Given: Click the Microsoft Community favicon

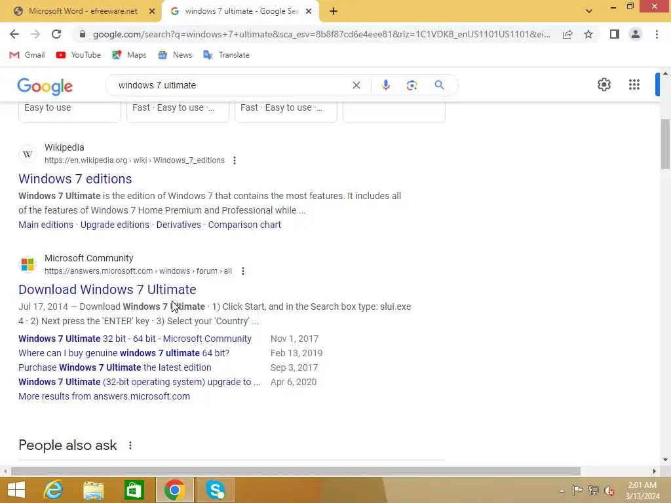Looking at the screenshot, I should pyautogui.click(x=28, y=265).
